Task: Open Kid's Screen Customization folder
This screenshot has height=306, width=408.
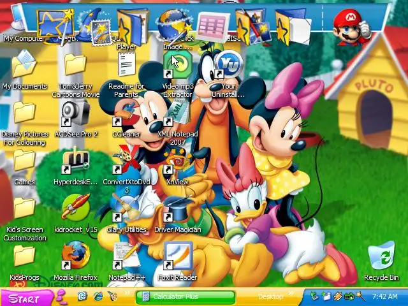Action: point(24,208)
